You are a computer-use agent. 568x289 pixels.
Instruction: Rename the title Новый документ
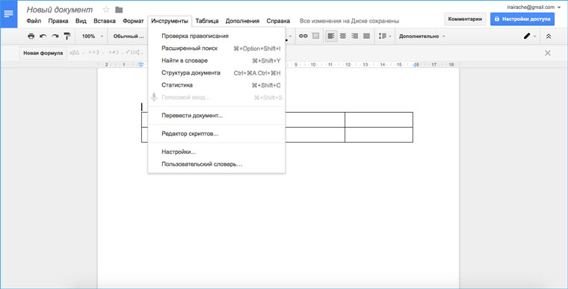pos(60,10)
